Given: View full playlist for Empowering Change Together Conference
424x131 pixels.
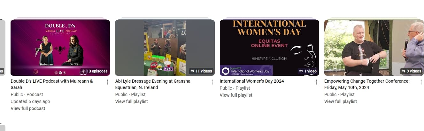Looking at the screenshot, I should coord(340,101).
